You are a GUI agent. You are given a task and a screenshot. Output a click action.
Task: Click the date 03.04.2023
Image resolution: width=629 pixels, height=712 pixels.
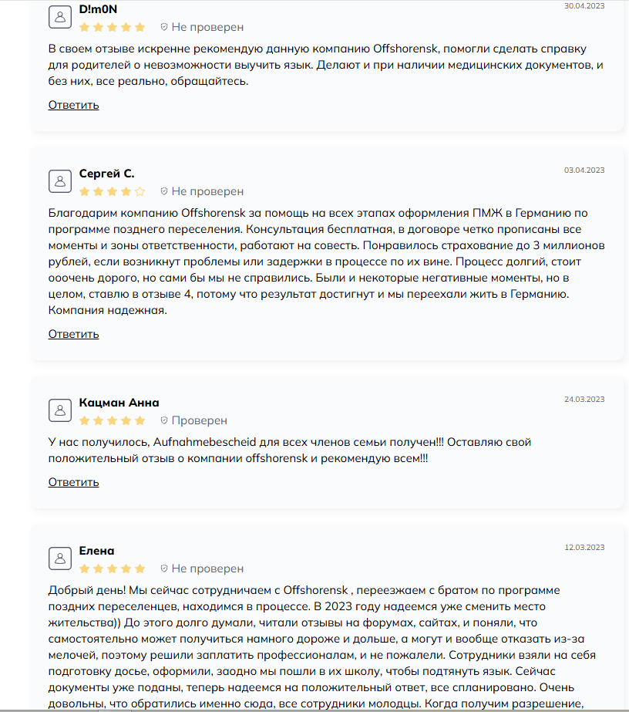[584, 170]
